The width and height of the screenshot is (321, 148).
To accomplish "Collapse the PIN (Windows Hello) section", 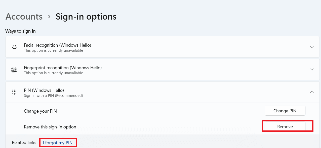I will pos(312,92).
